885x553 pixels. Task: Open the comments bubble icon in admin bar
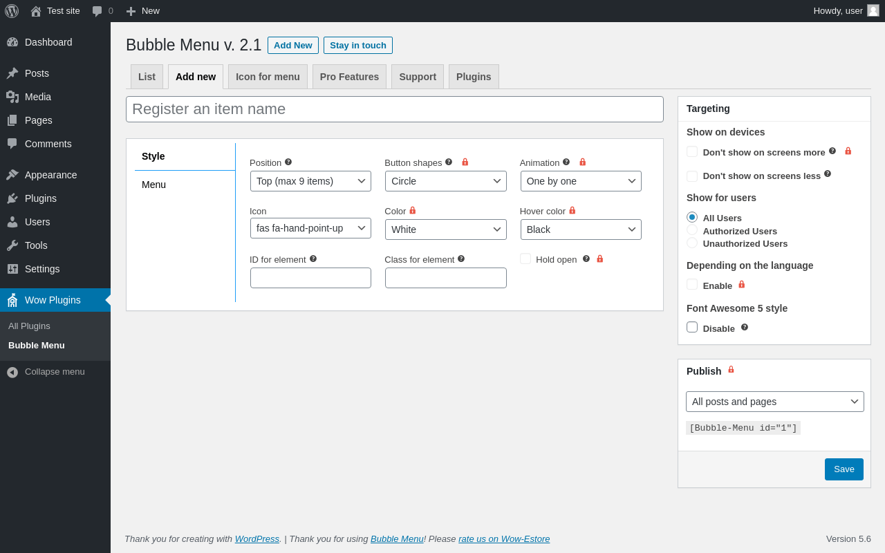[97, 11]
